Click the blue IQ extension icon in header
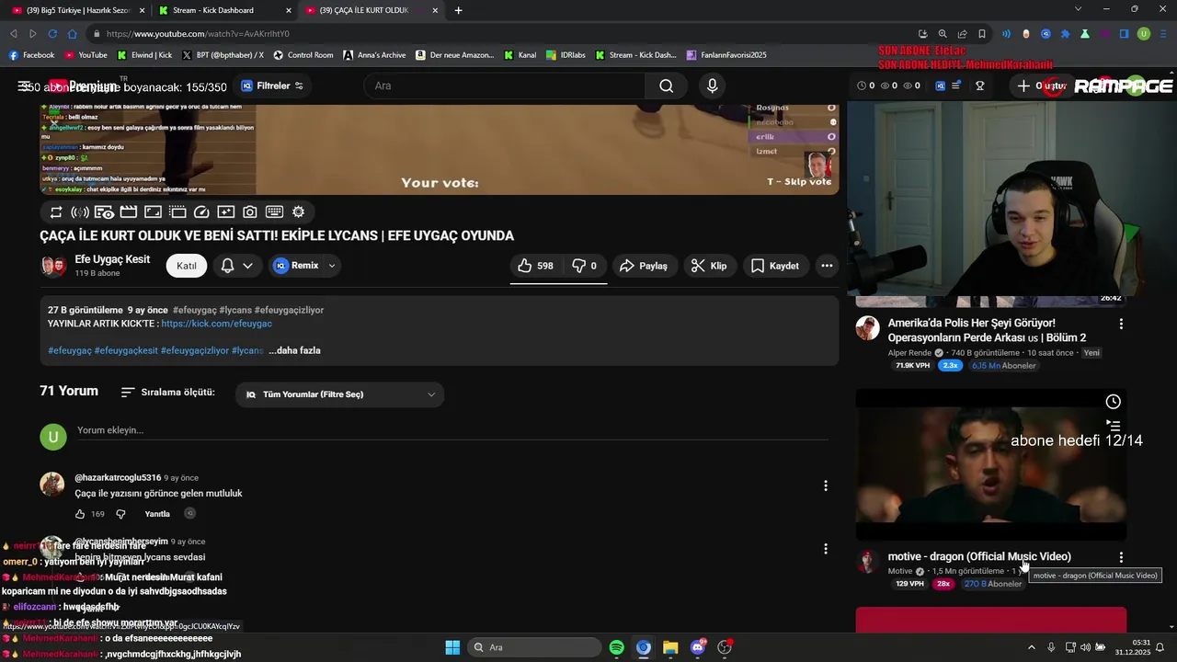 940,86
